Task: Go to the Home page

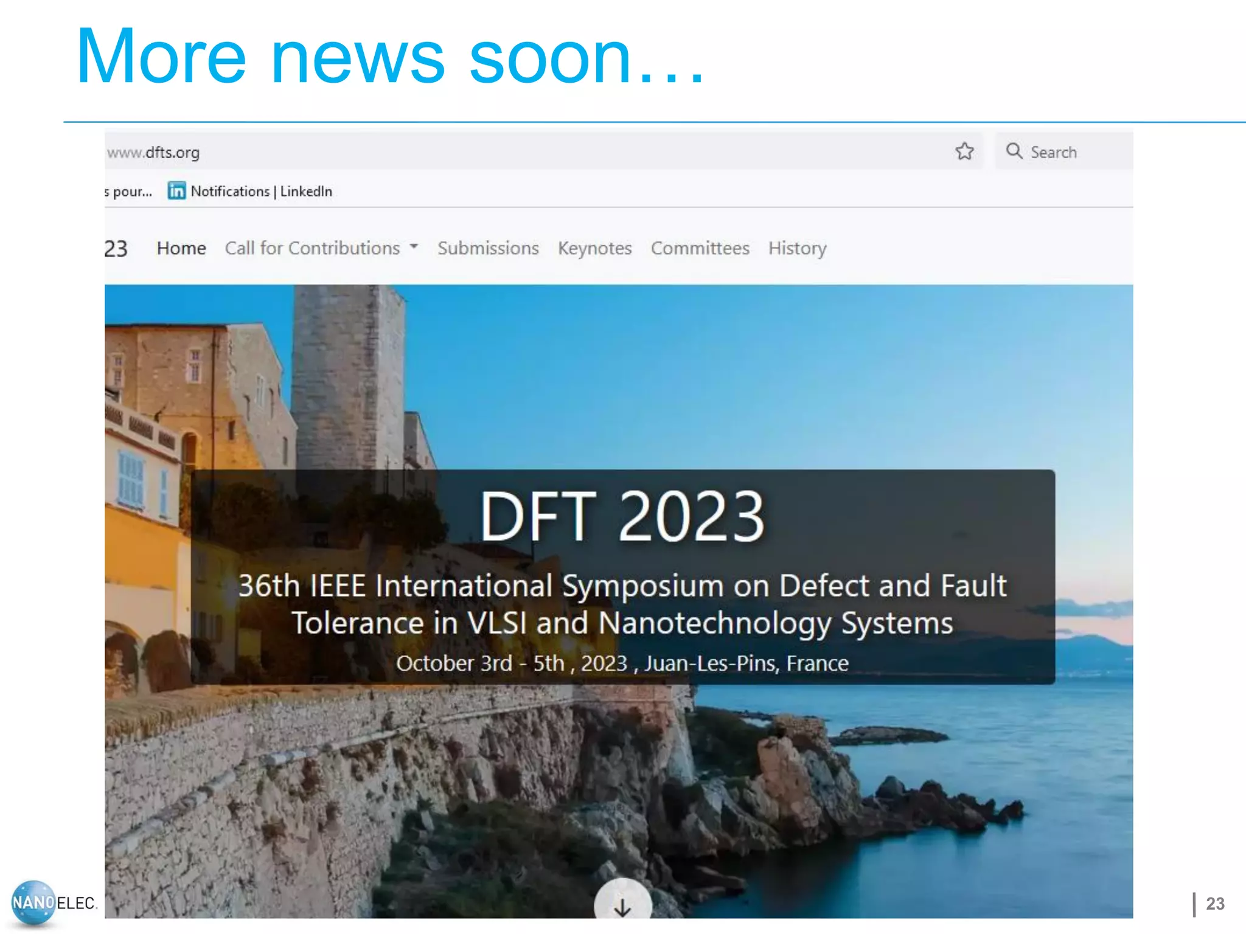Action: tap(181, 248)
